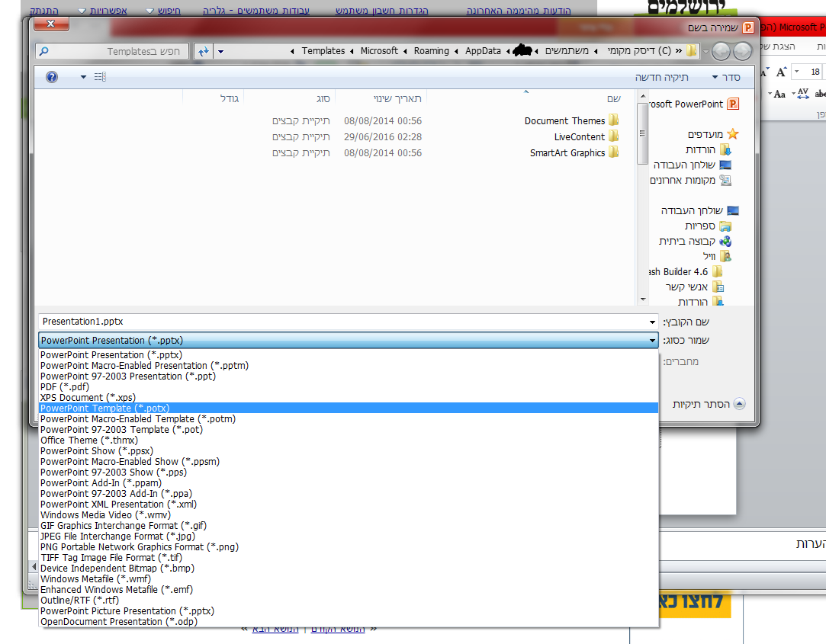The image size is (826, 644).
Task: Open the file name dropdown arrow
Action: pos(652,322)
